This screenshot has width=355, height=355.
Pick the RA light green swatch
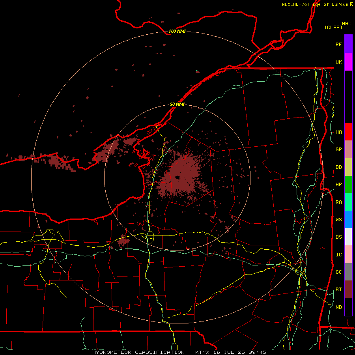(x=348, y=202)
